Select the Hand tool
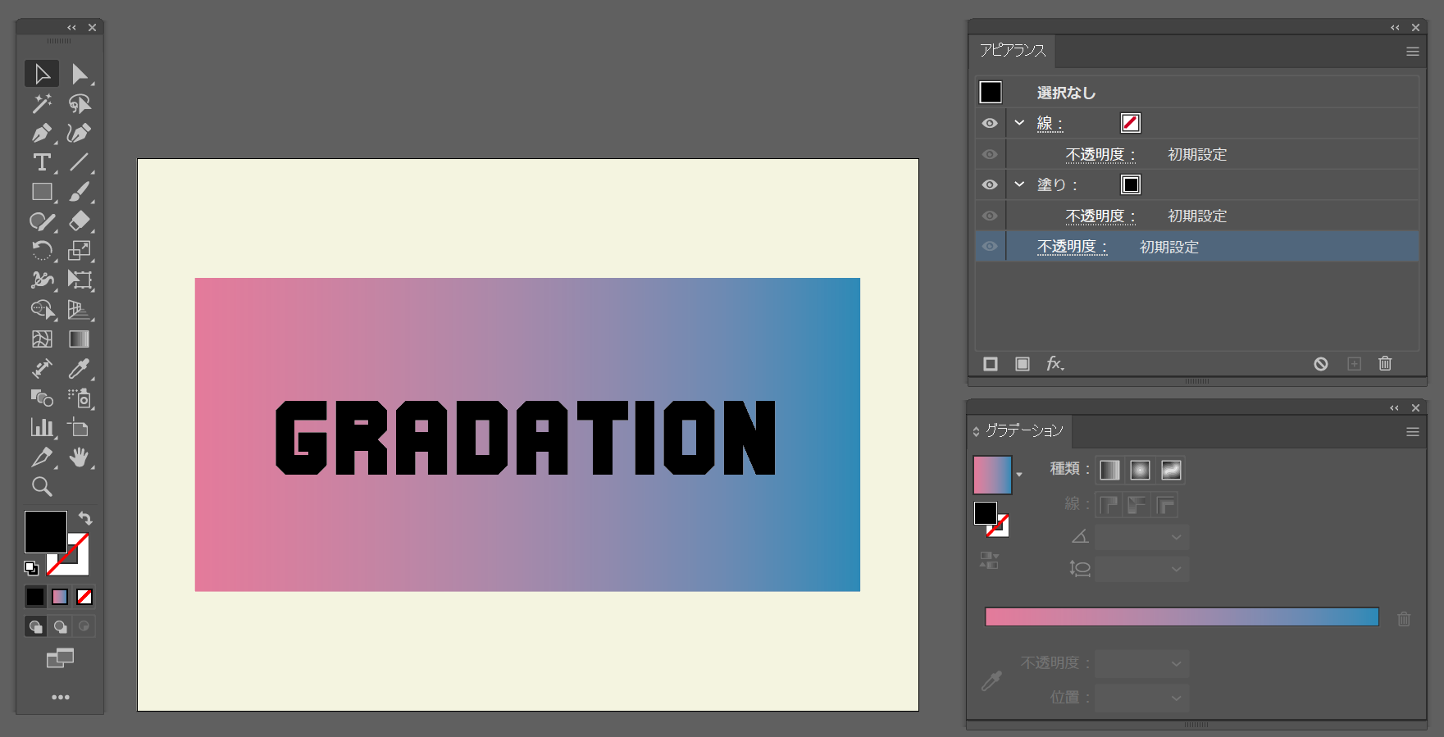The image size is (1444, 737). pos(79,457)
